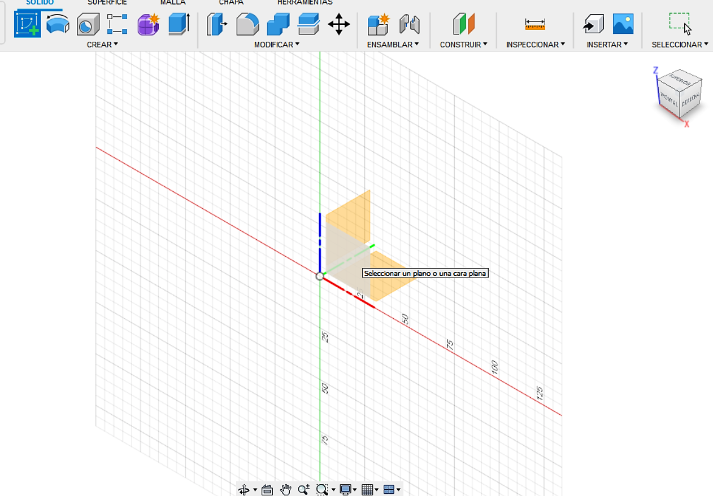Open the purple Create Form tool
The width and height of the screenshot is (713, 496).
tap(149, 25)
